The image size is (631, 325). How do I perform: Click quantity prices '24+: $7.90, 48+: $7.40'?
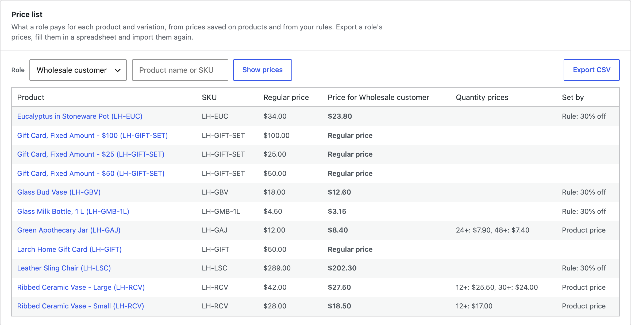click(x=493, y=230)
